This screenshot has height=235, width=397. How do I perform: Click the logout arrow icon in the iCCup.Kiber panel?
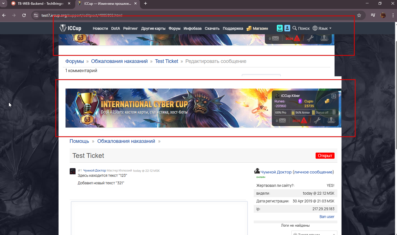tap(333, 96)
